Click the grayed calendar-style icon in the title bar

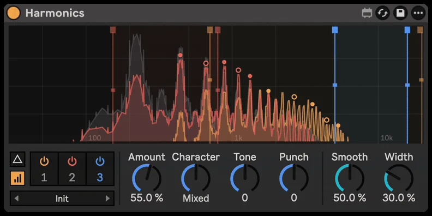[367, 13]
